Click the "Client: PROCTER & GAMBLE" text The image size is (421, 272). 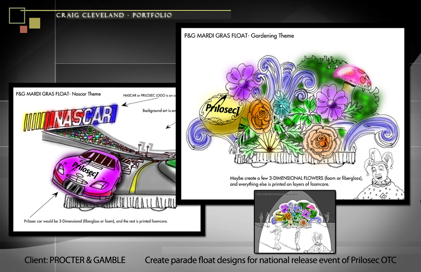[x=75, y=261]
